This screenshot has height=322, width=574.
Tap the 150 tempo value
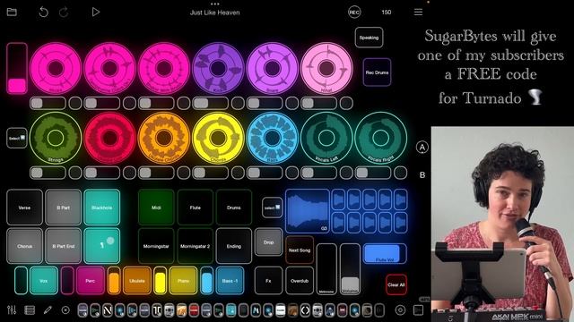[387, 12]
